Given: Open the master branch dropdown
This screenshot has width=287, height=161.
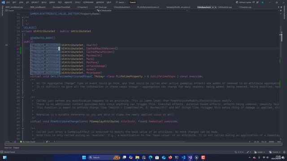Looking at the screenshot, I should coord(260,152).
